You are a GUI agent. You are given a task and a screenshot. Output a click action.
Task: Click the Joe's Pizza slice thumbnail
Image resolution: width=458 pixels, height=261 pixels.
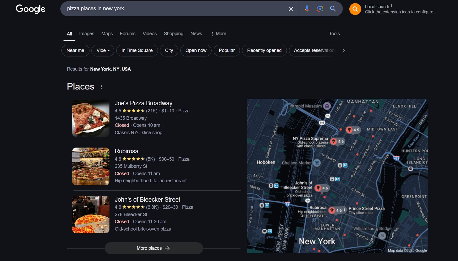[x=91, y=118]
